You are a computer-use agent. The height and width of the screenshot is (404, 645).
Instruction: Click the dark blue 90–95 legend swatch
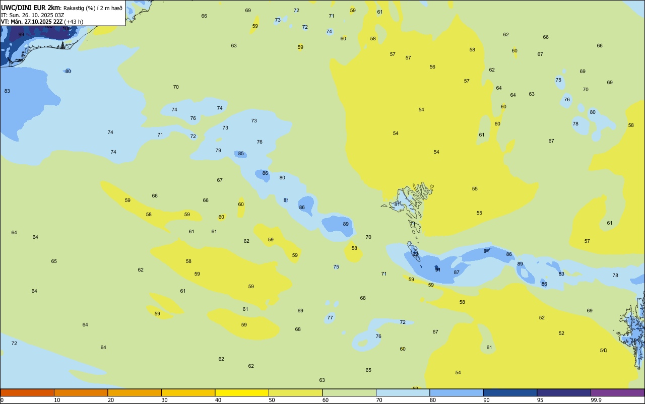[510, 392]
